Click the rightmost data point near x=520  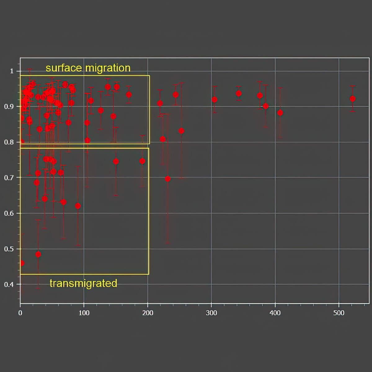click(353, 98)
